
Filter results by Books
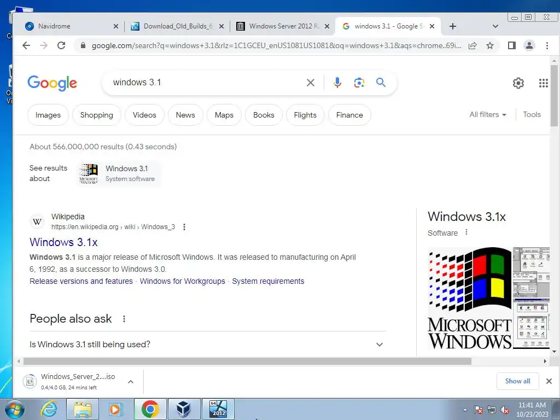[264, 115]
